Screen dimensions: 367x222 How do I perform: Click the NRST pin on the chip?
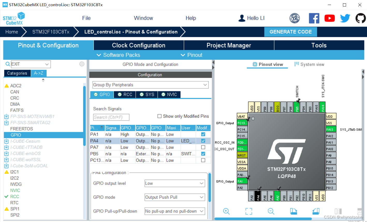242,155
